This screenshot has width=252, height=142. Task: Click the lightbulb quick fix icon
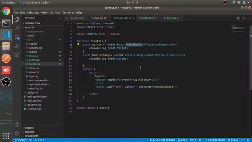(78, 45)
